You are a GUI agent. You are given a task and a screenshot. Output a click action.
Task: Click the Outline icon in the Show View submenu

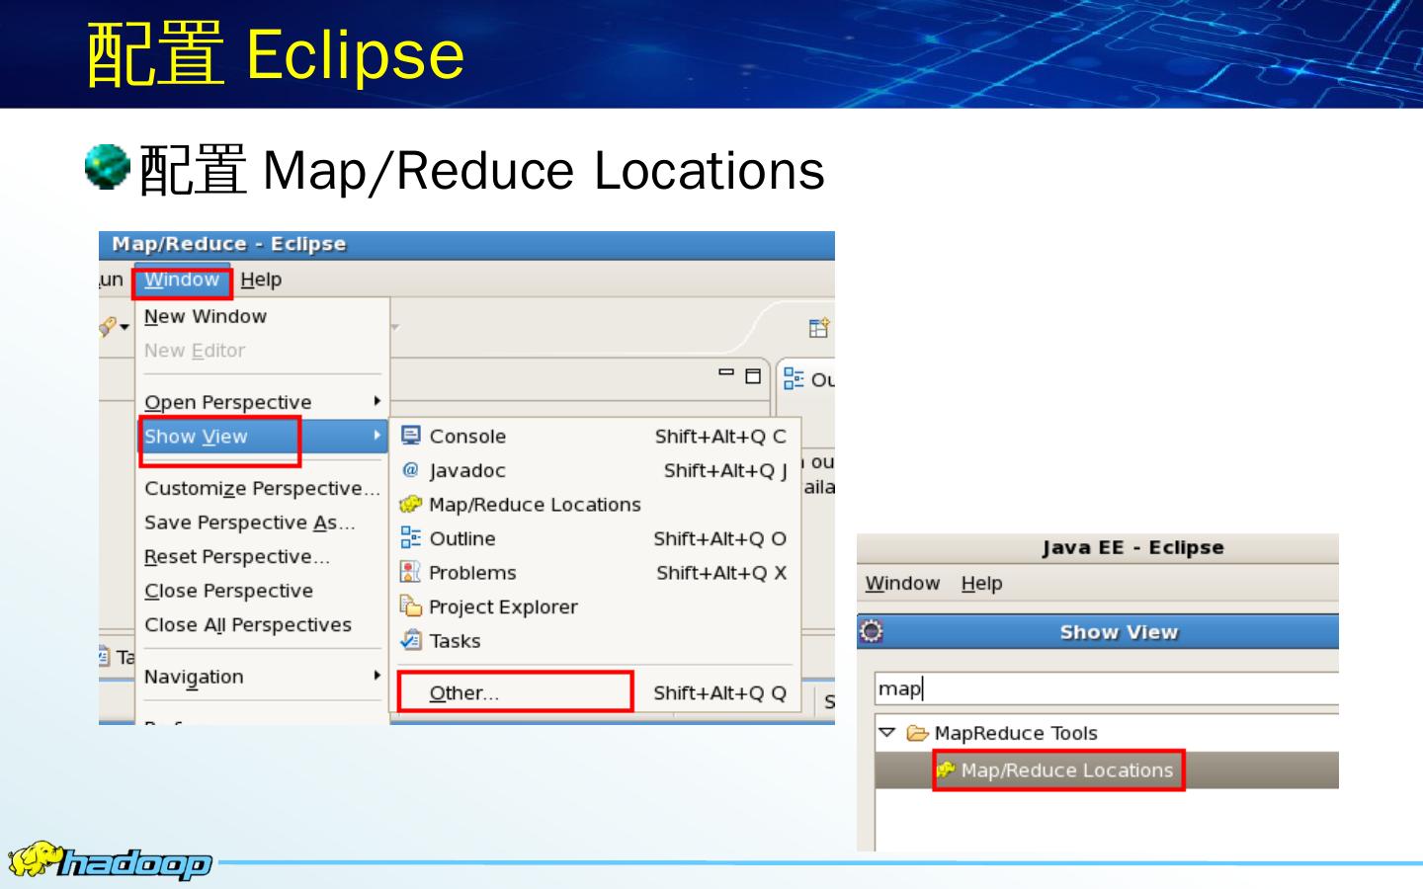click(411, 537)
